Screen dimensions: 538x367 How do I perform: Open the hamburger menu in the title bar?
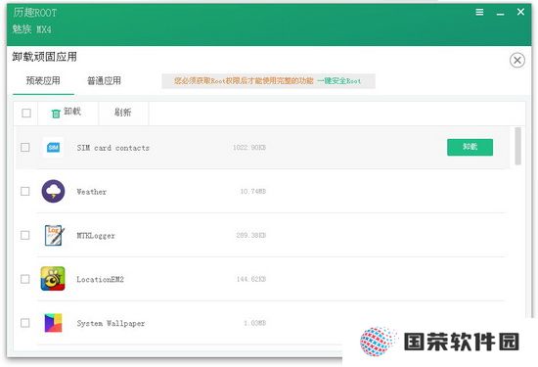[x=479, y=13]
